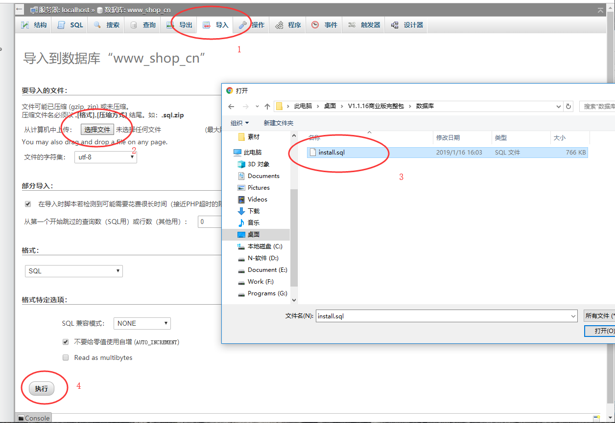This screenshot has height=423, width=615.
Task: Select the install.sql file in list
Action: (x=331, y=153)
